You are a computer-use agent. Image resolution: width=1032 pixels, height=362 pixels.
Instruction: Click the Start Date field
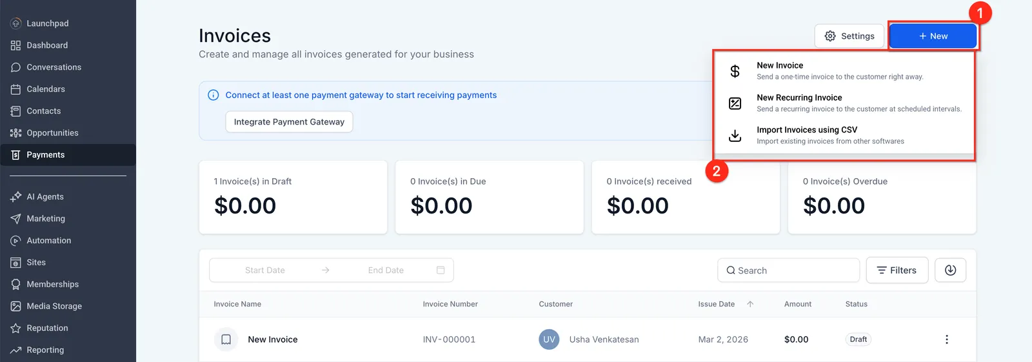tap(264, 270)
